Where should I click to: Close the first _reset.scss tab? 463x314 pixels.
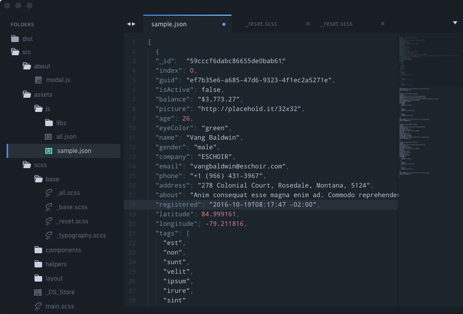tap(308, 24)
